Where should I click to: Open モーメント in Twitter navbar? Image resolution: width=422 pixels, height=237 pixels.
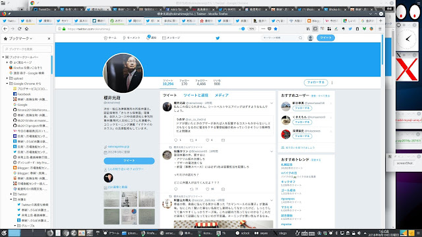click(131, 38)
